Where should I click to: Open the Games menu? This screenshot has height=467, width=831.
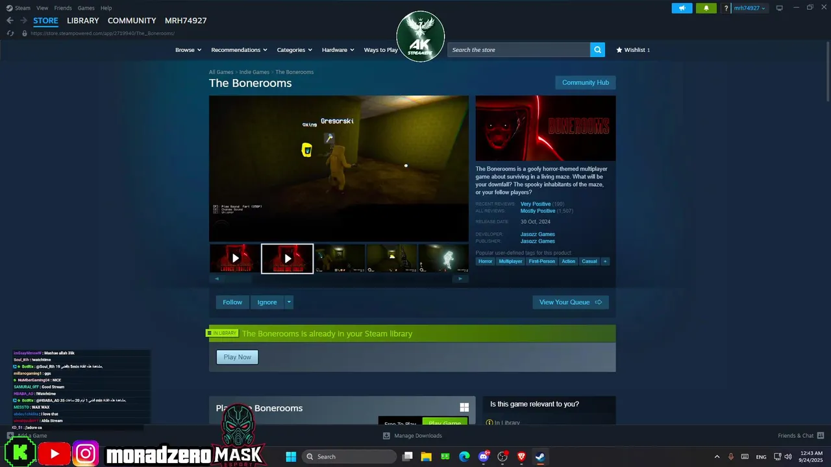86,8
